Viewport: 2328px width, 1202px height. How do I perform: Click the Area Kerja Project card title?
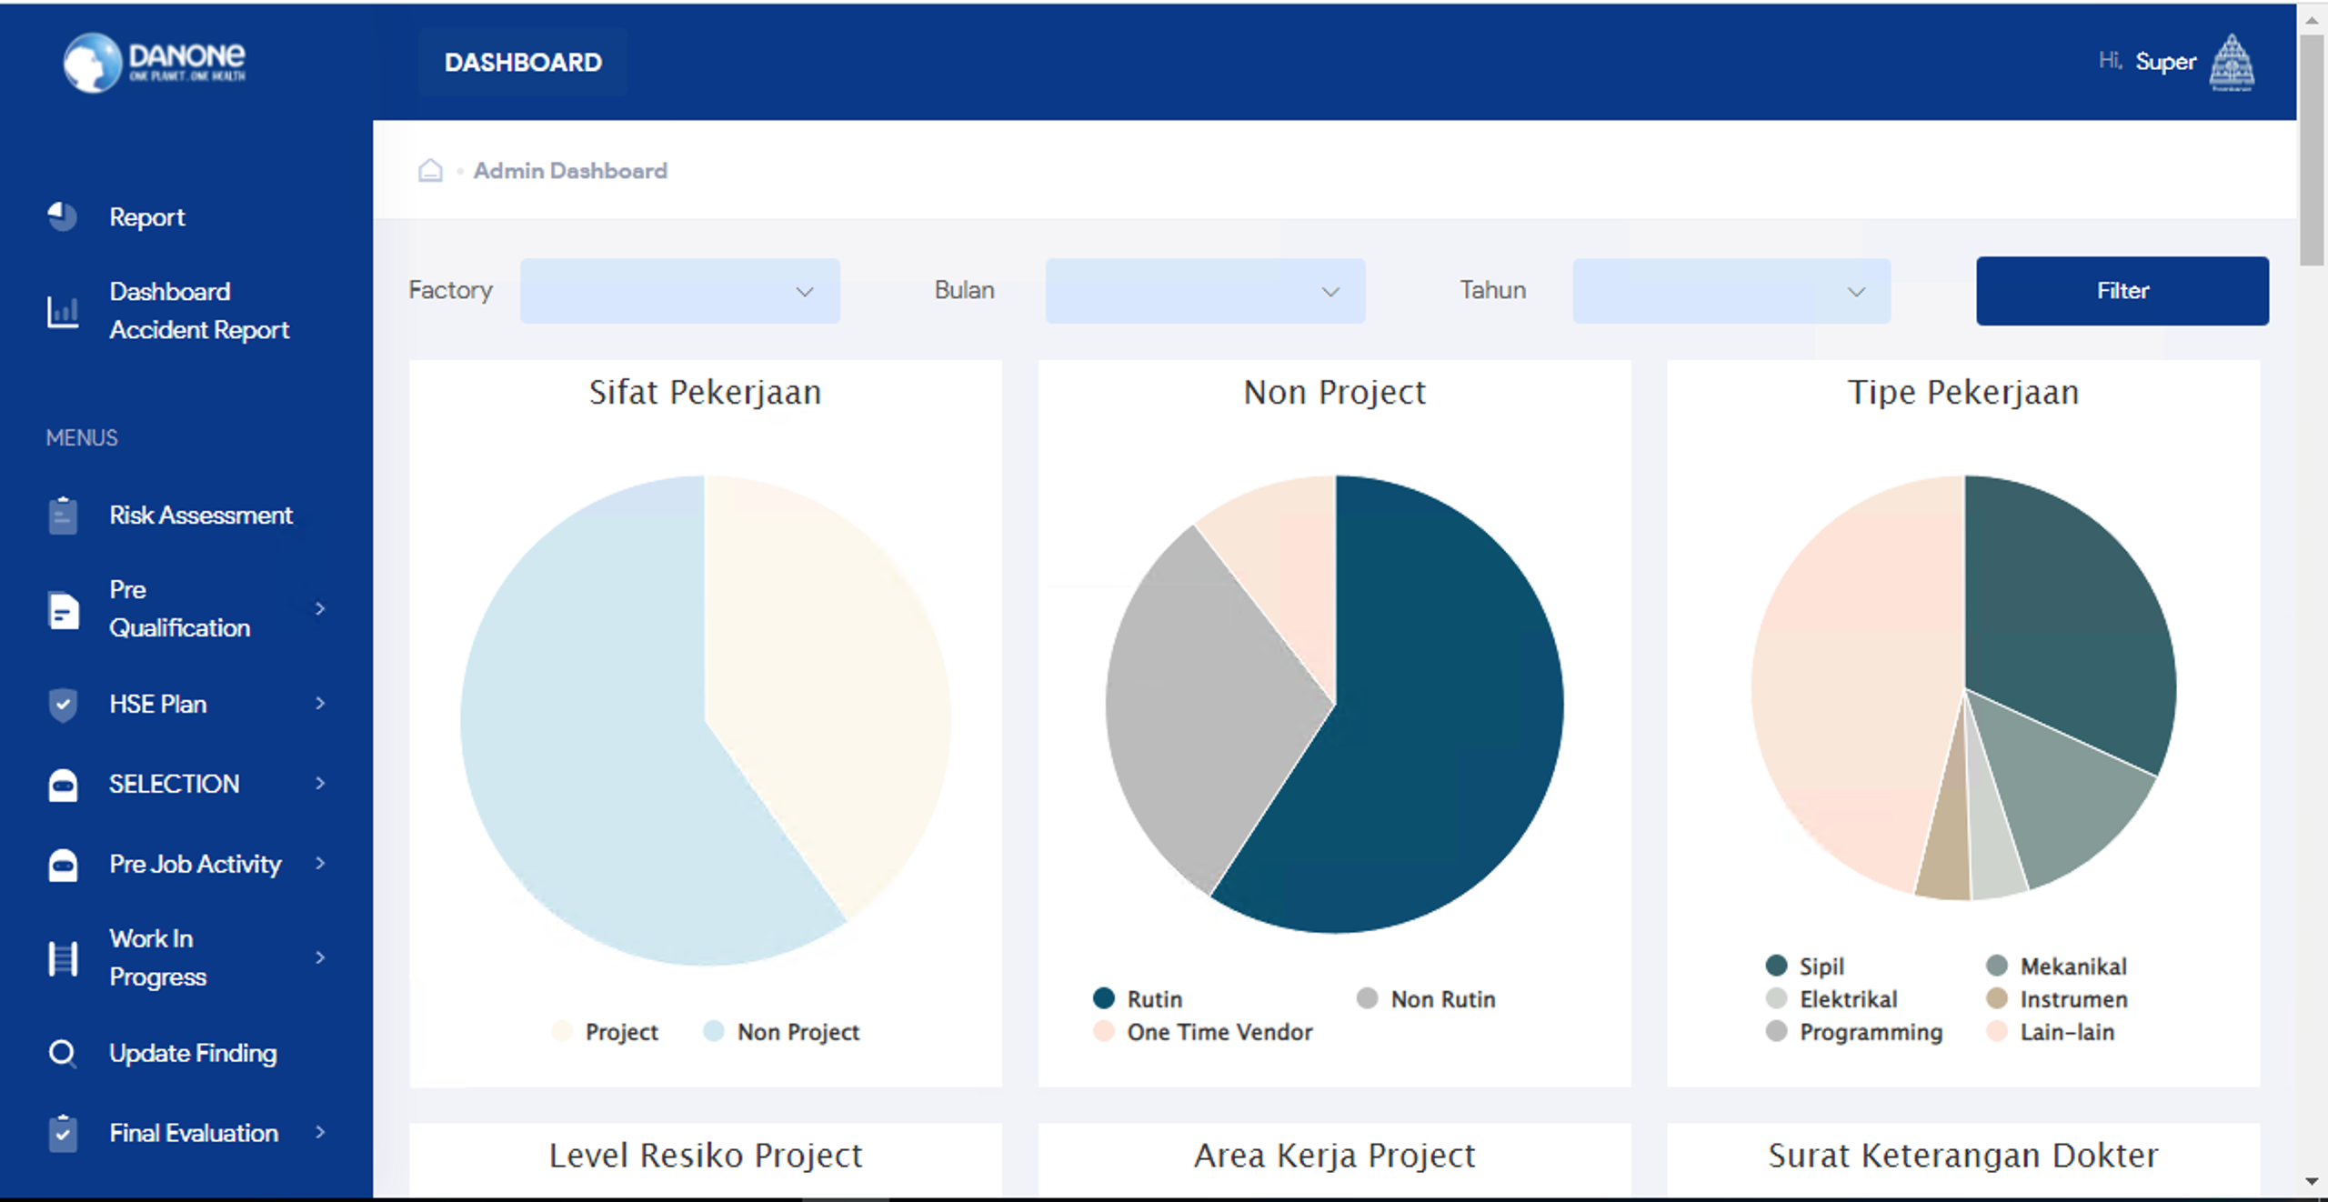point(1334,1155)
